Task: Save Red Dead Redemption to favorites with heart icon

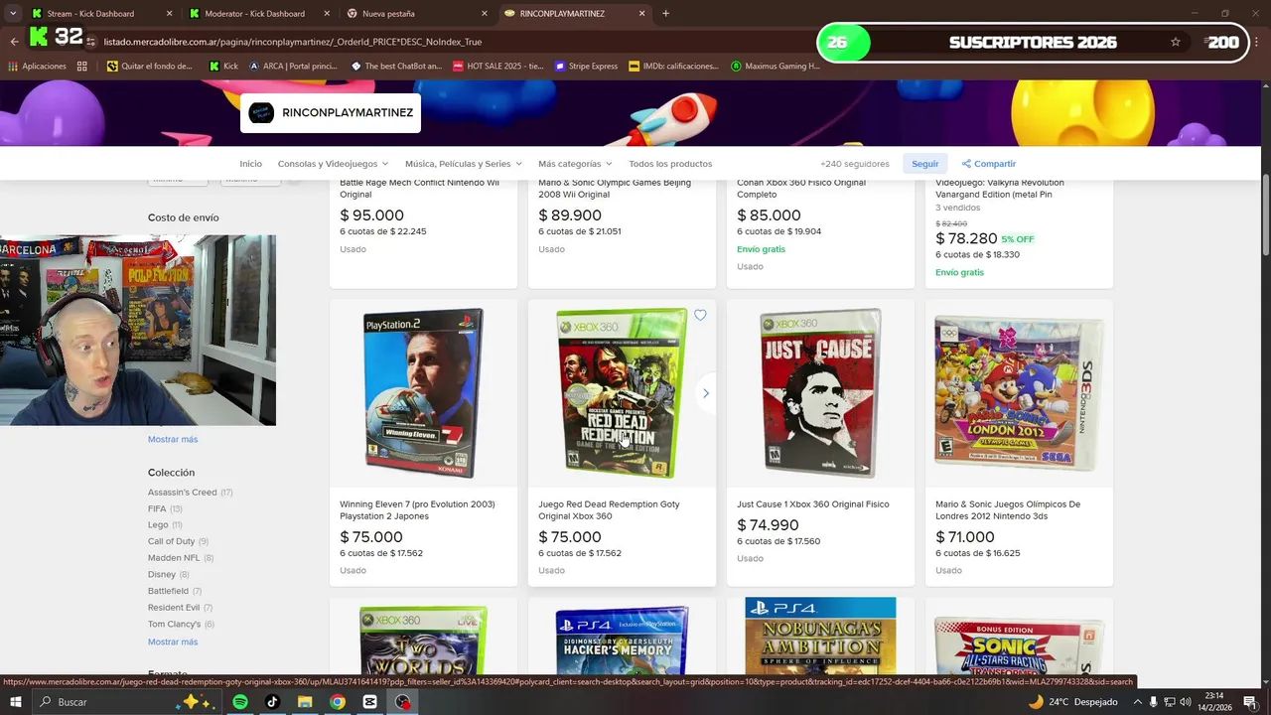Action: (700, 315)
